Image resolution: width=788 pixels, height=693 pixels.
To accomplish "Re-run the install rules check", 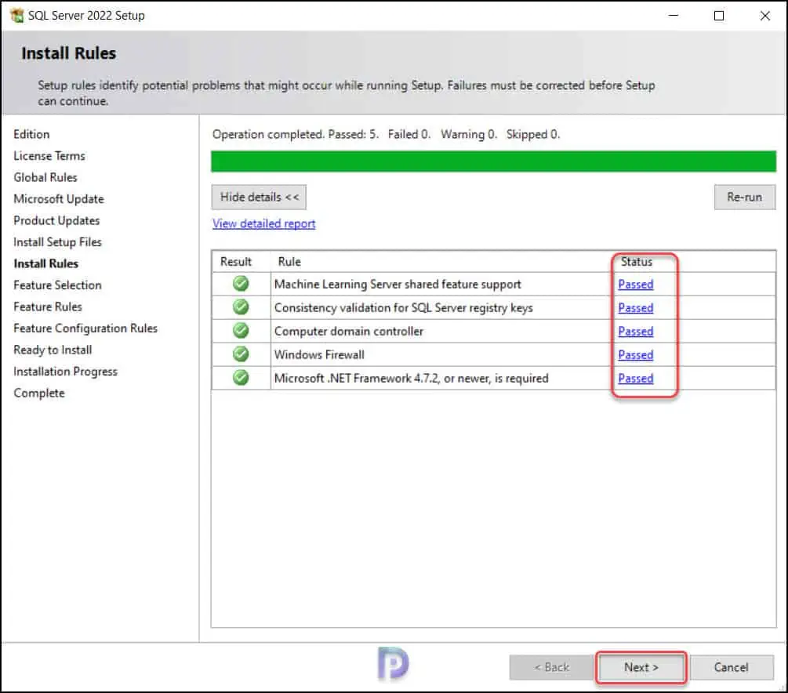I will coord(744,197).
